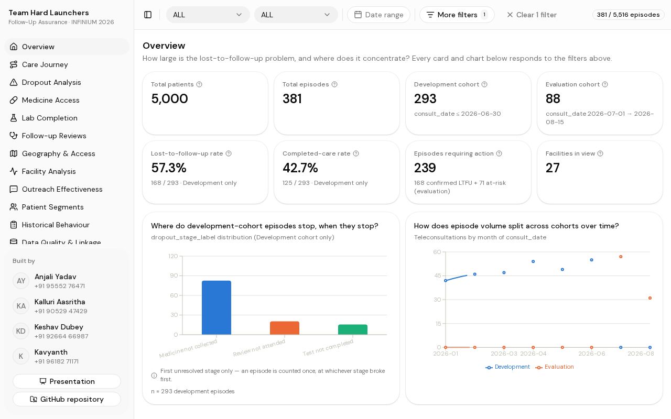Select Lab Completion in the sidebar

tap(67, 118)
